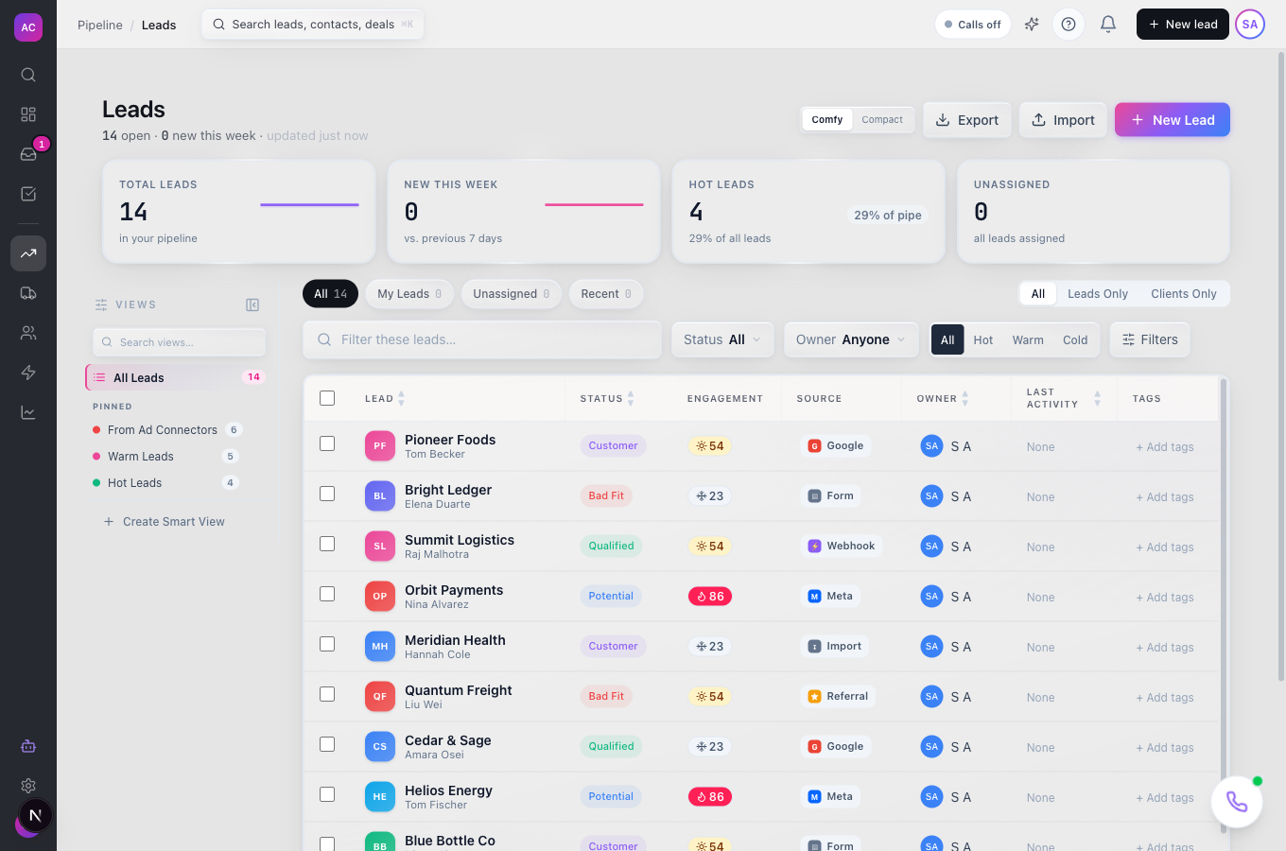Check the Pioneer Foods row checkbox

coord(327,443)
